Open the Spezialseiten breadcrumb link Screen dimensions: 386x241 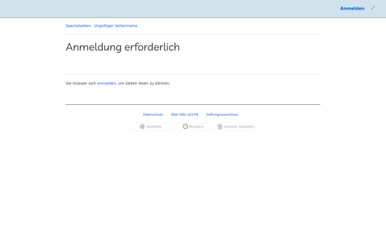(78, 26)
